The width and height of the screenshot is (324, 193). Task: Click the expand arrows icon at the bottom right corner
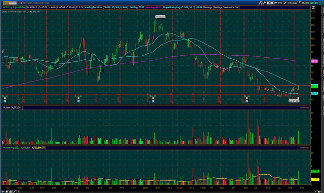click(x=319, y=192)
